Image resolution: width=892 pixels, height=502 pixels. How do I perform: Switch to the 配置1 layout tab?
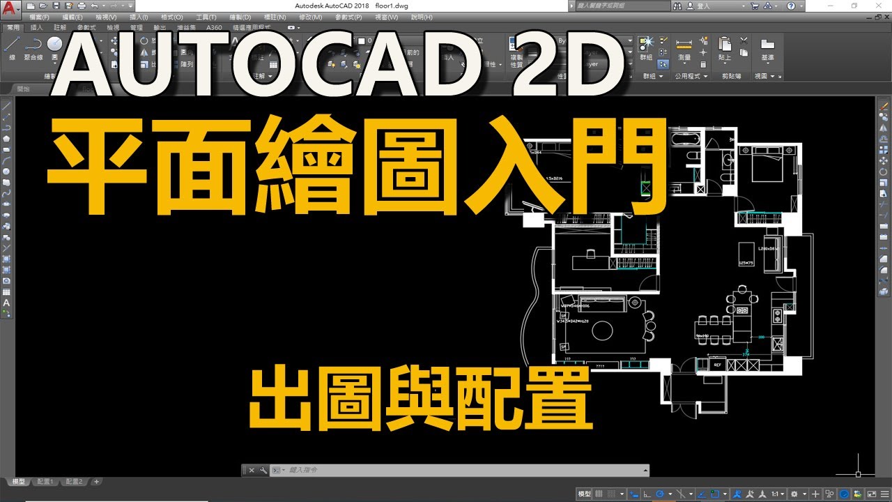[45, 481]
